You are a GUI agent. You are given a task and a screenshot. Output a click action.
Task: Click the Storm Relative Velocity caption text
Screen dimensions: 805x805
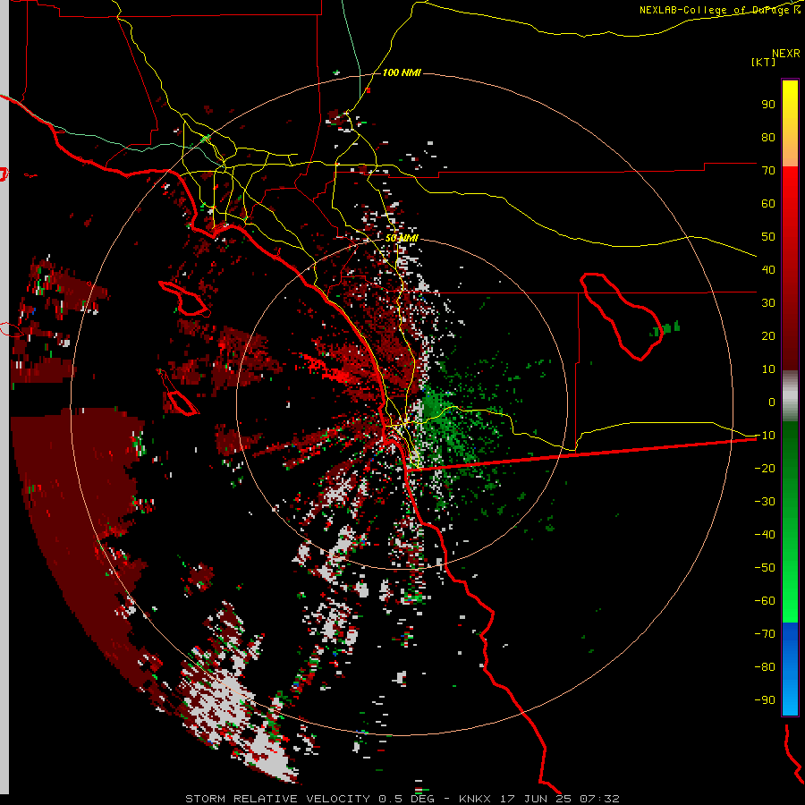pyautogui.click(x=277, y=799)
